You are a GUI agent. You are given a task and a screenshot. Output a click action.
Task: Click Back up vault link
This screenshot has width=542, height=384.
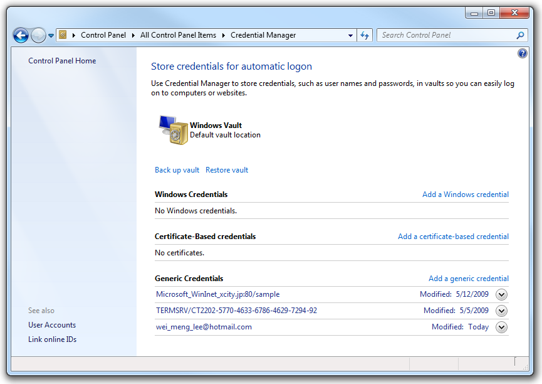[x=177, y=170]
